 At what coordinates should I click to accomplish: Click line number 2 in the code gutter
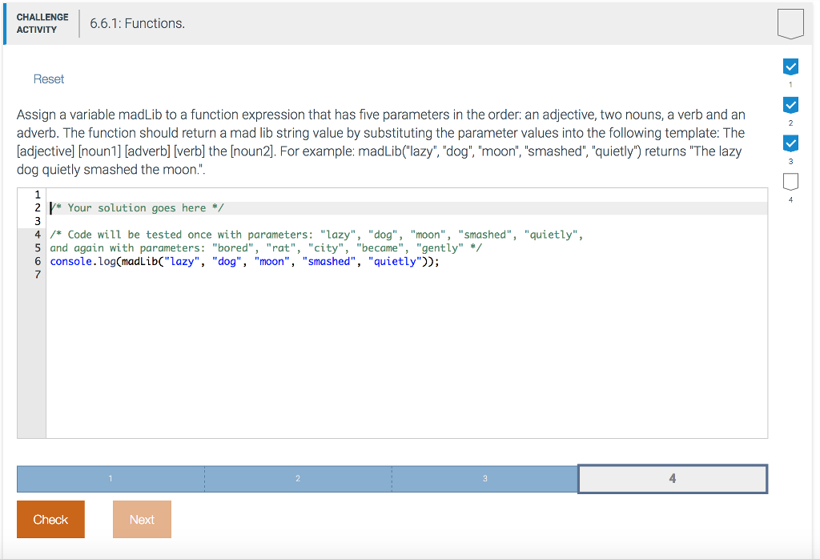point(37,207)
